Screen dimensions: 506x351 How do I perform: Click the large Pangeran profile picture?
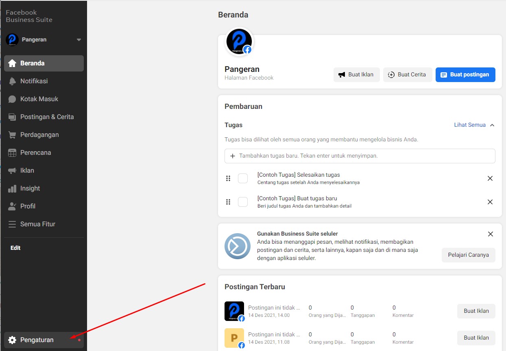239,41
